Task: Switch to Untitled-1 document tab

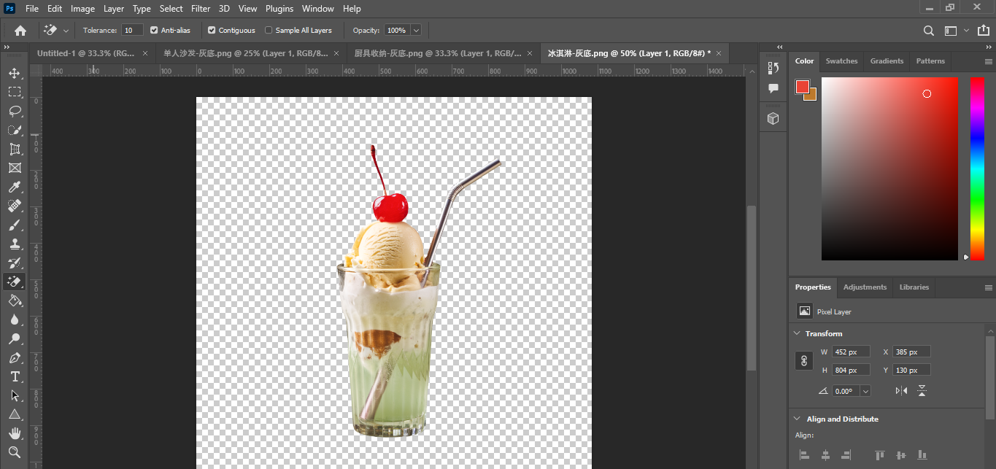Action: point(92,53)
